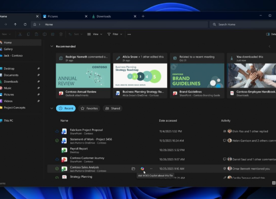The width and height of the screenshot is (276, 199).
Task: Toggle the Details pane button
Action: pyautogui.click(x=271, y=34)
